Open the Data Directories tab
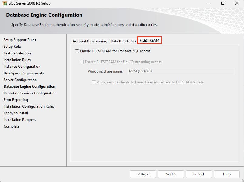The width and height of the screenshot is (244, 182). tap(123, 41)
